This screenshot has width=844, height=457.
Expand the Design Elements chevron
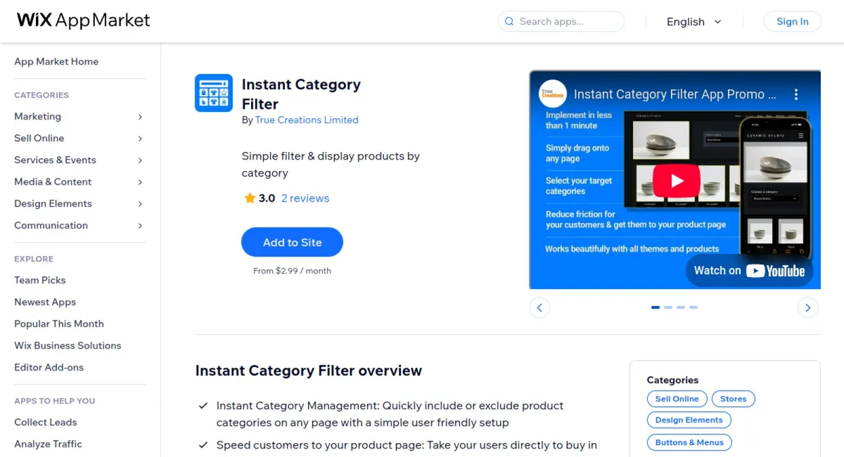[140, 204]
